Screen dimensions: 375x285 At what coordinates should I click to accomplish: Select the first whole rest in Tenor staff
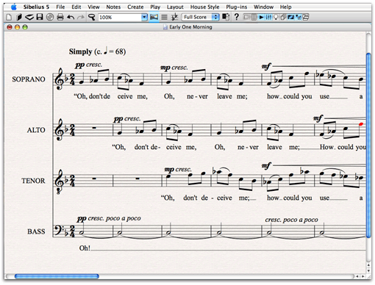pyautogui.click(x=94, y=178)
